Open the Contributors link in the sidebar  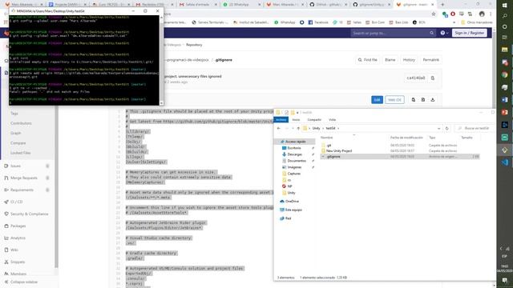click(x=21, y=123)
